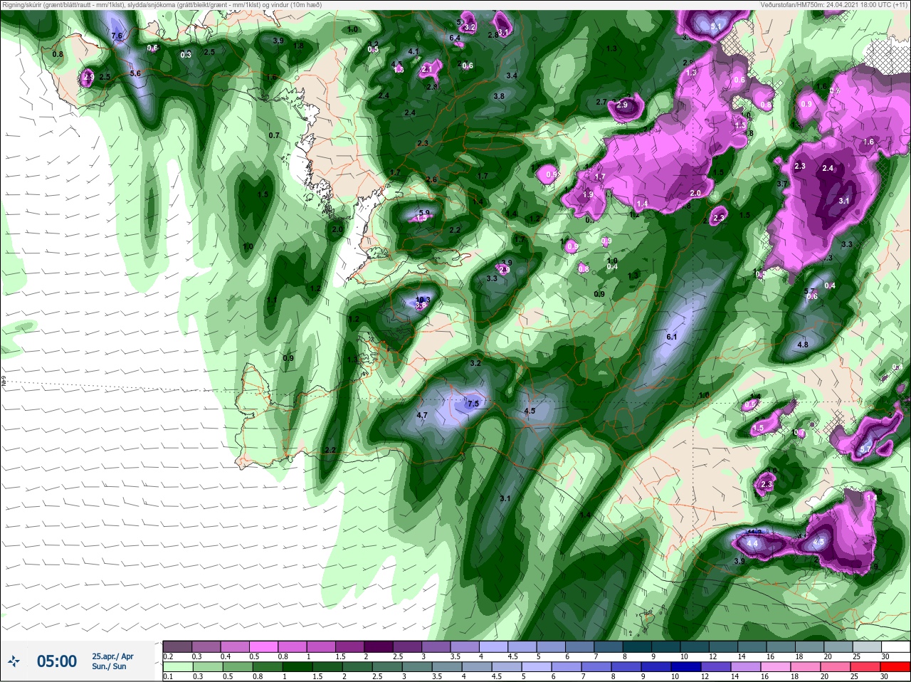
Task: Click the icon left of 05:00
Action: click(13, 662)
